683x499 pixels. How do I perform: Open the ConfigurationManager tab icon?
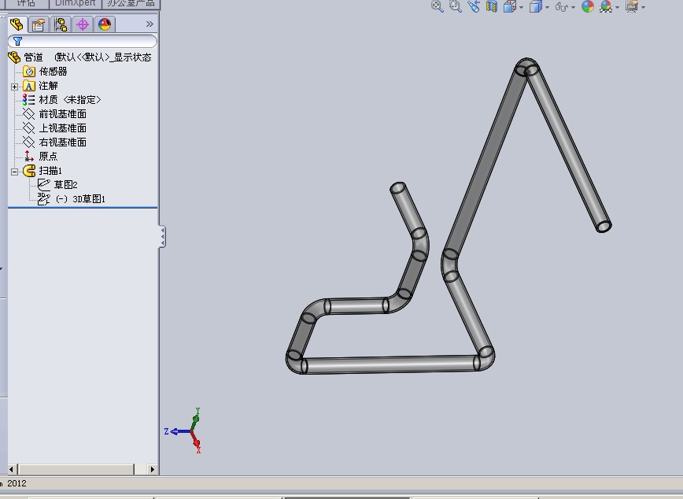click(60, 24)
